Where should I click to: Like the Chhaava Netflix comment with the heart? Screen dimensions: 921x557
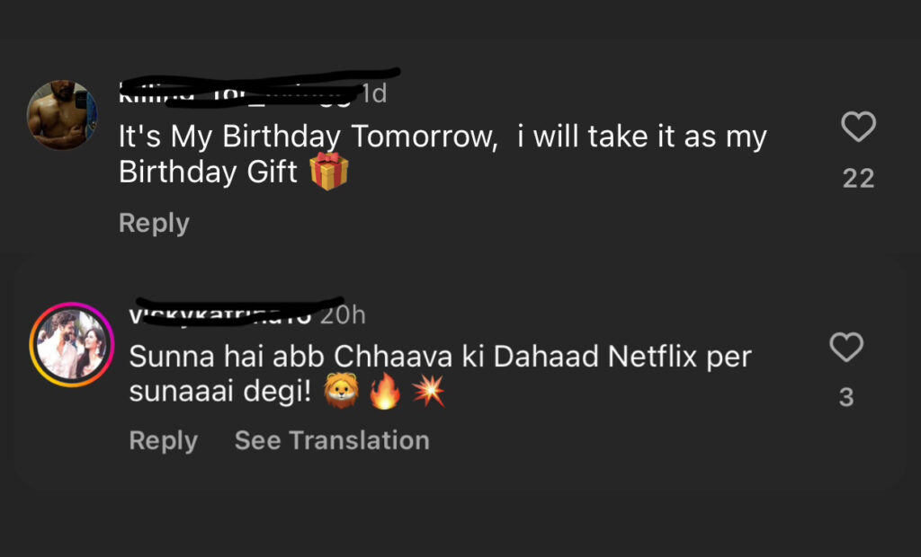(846, 347)
